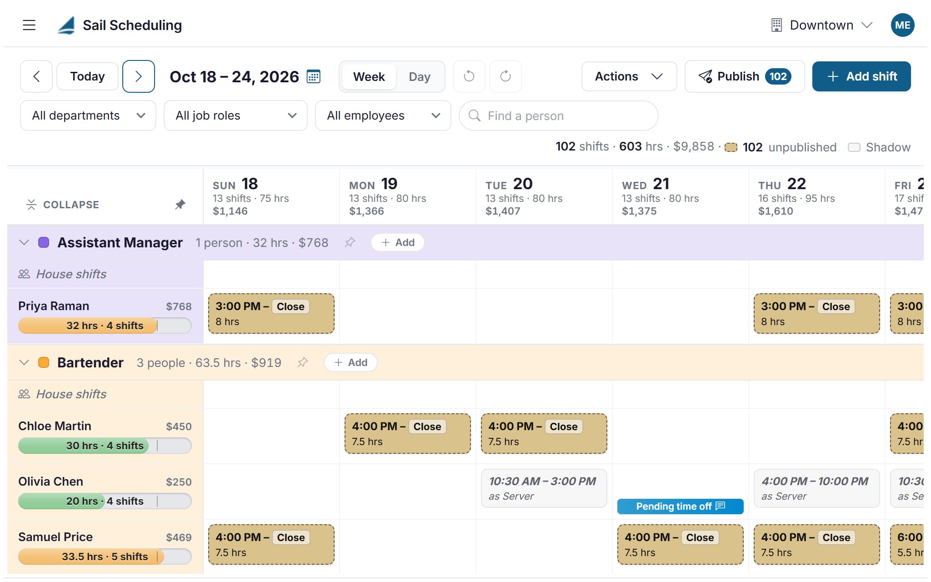Collapse the Assistant Manager section chevron

[25, 242]
